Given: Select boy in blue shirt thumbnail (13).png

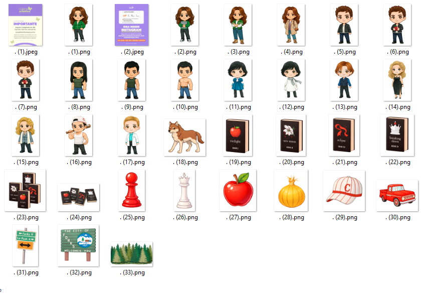Looking at the screenshot, I should pyautogui.click(x=344, y=80).
